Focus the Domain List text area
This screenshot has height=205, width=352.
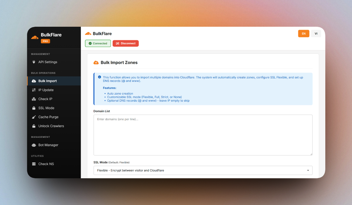(x=203, y=135)
